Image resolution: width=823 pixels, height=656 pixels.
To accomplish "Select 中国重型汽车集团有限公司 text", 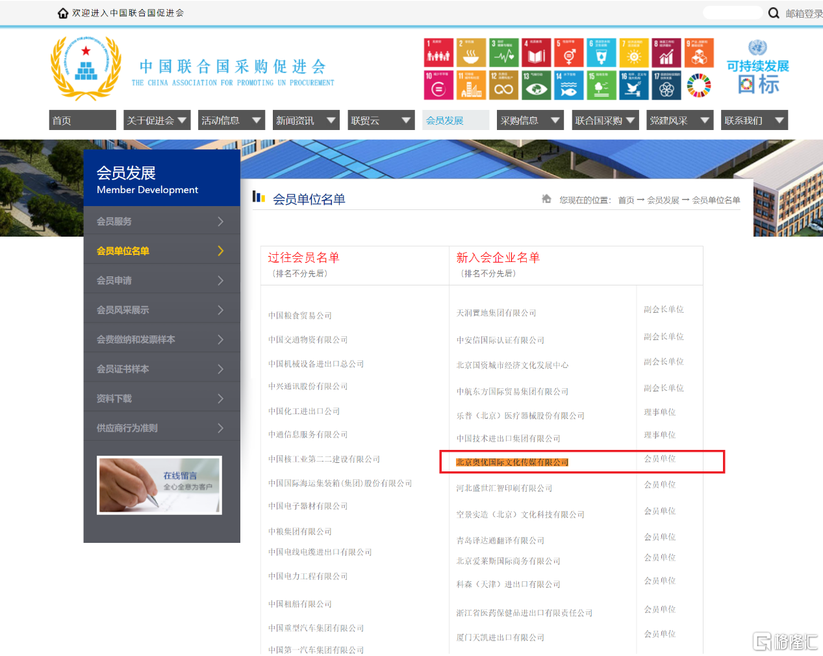I will 316,628.
